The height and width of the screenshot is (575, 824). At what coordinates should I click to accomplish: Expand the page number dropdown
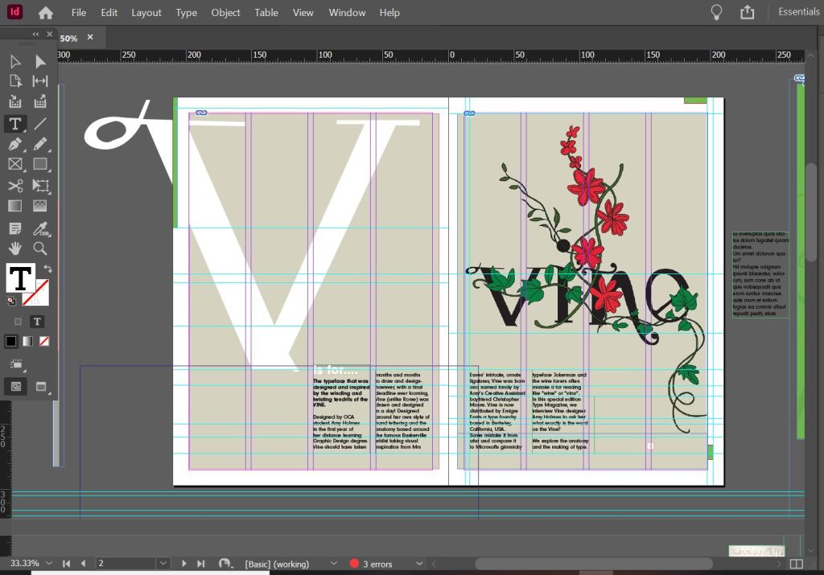click(163, 564)
